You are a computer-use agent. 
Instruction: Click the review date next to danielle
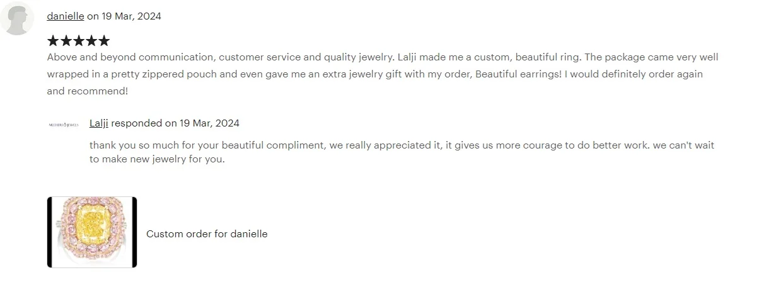tap(131, 16)
